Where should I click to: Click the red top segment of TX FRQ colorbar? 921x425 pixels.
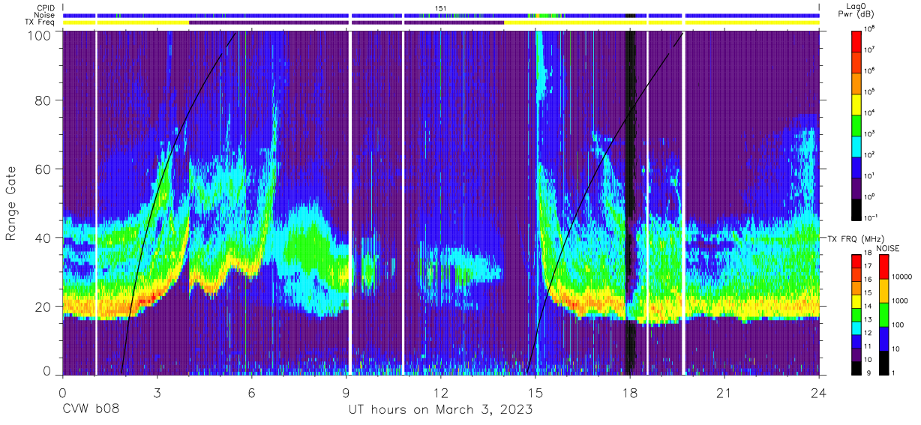pos(857,261)
